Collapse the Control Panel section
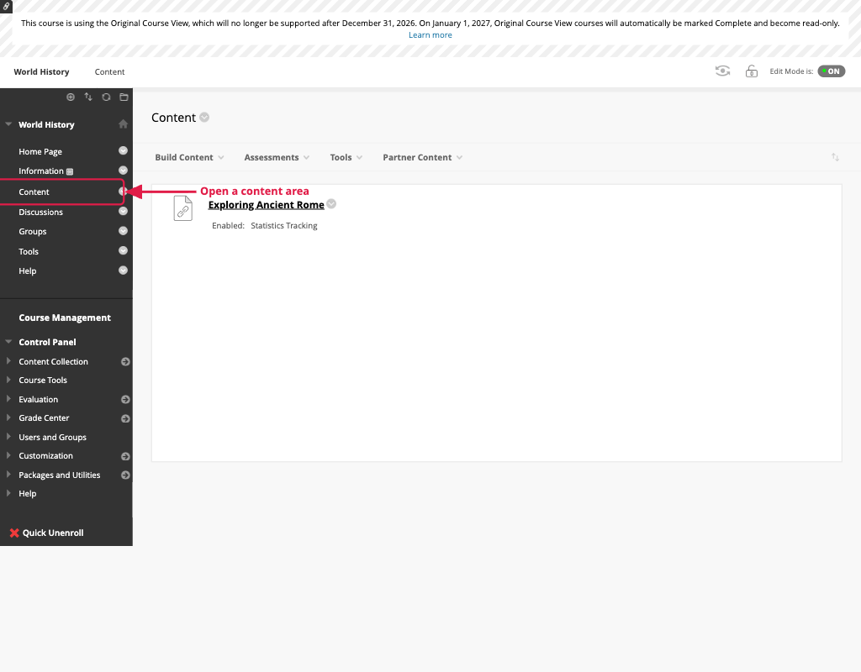 (x=8, y=341)
